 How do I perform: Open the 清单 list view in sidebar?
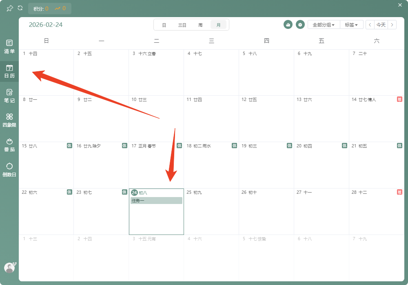click(x=9, y=46)
